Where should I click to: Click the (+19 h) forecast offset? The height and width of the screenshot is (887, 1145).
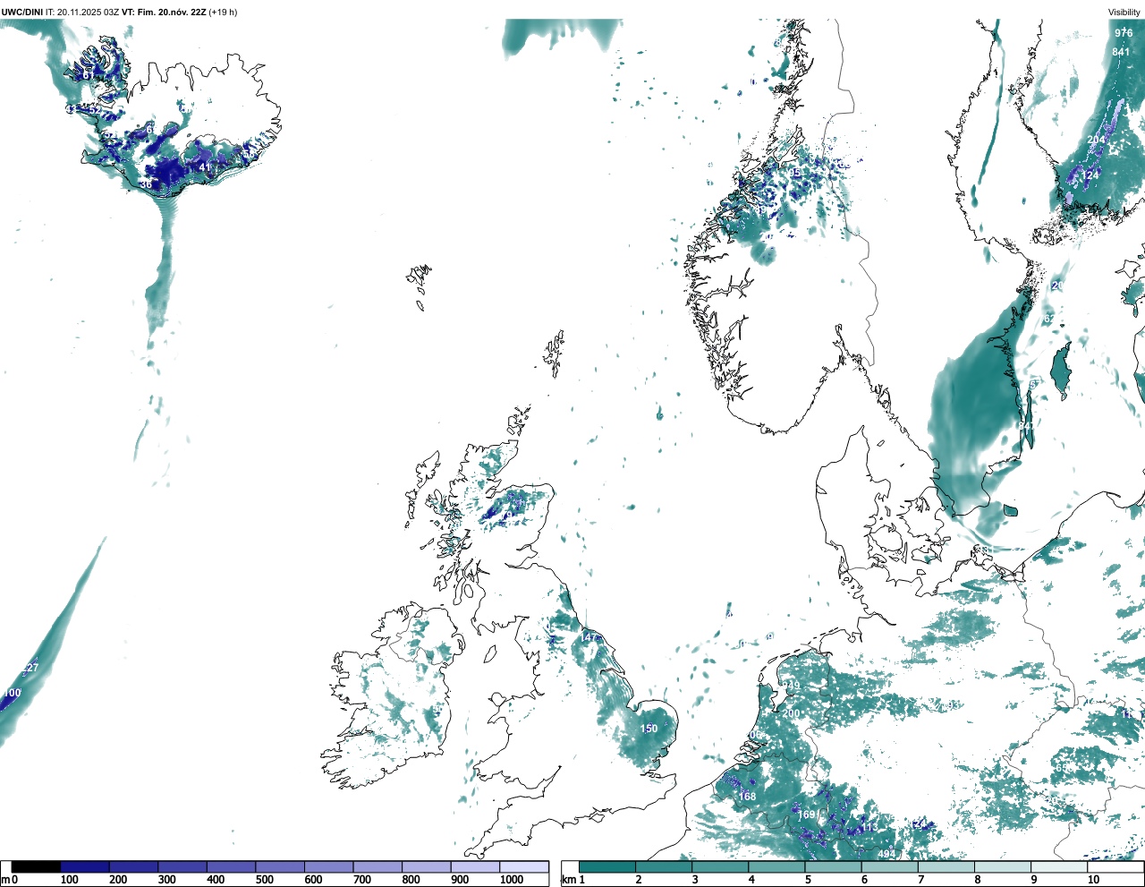coord(224,13)
